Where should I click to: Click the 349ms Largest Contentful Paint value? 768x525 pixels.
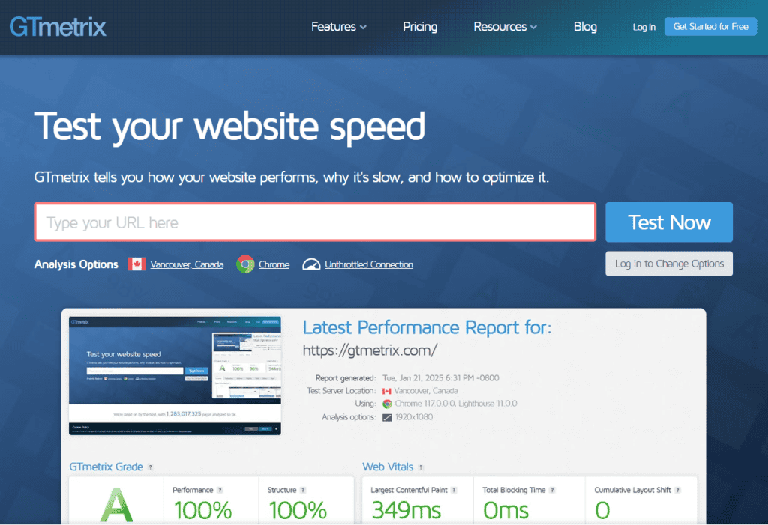406,510
